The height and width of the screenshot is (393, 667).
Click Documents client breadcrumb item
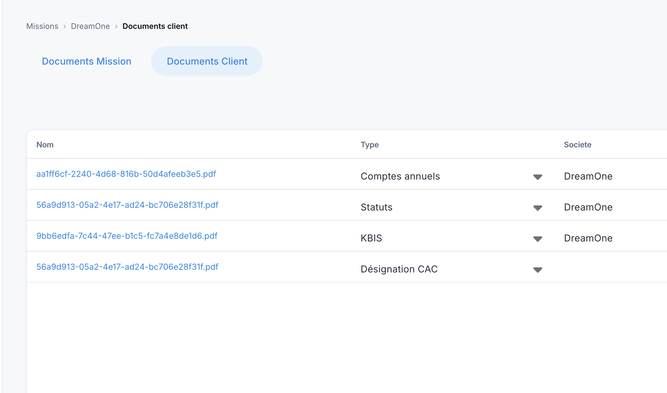155,26
